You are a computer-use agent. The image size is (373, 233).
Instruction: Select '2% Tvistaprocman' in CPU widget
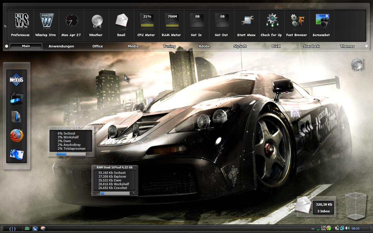pyautogui.click(x=71, y=149)
